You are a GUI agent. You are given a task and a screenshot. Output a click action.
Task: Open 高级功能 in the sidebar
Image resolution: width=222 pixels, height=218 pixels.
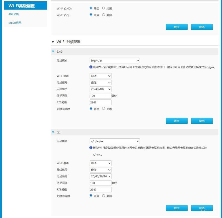[14, 14]
